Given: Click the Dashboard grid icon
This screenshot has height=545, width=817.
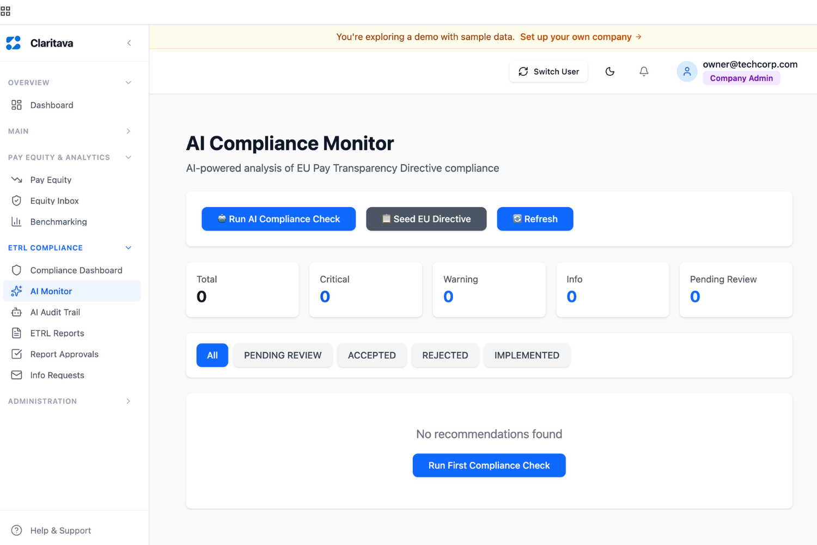Looking at the screenshot, I should (16, 105).
